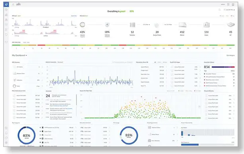Toggle the last legend item in Network header
The width and height of the screenshot is (244, 154).
coord(232,16)
